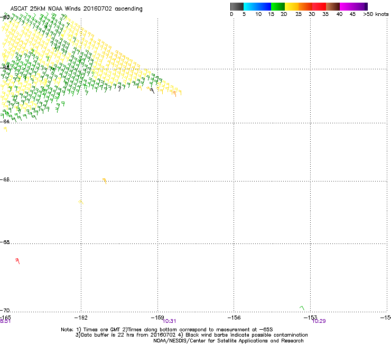Screen dimensions: 391x344
Task: Click the '-70' latitude axis label
Action: (x=5, y=311)
